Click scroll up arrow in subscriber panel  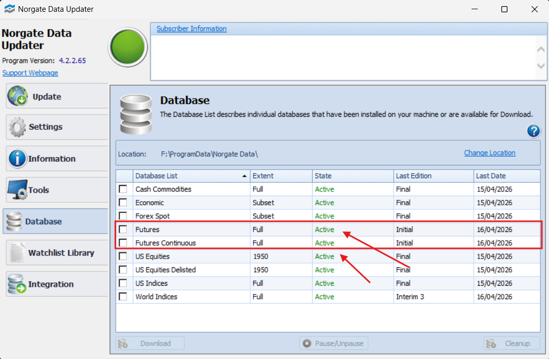click(541, 49)
